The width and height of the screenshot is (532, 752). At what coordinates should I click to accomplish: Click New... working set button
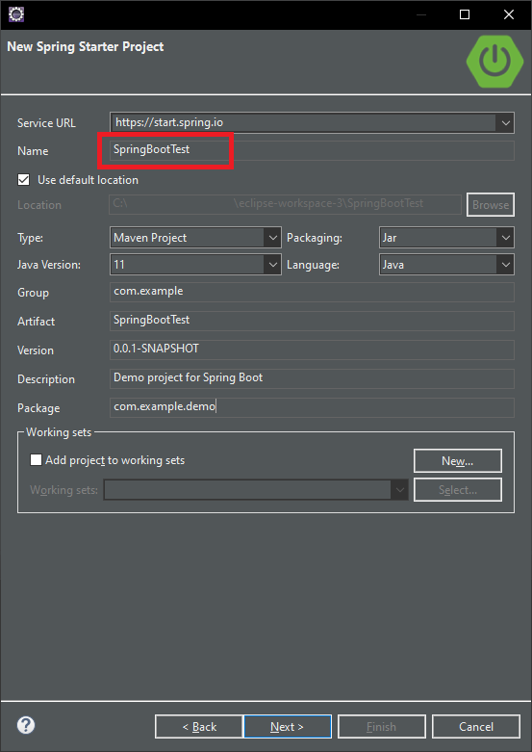tap(458, 461)
